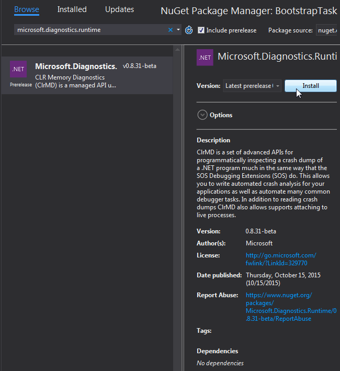Click the Dependencies heading
The image size is (340, 371).
click(217, 351)
